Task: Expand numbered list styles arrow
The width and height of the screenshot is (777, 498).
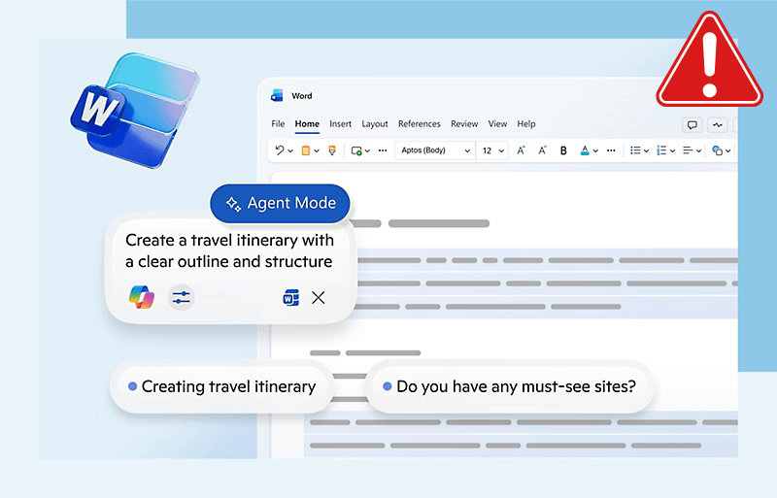Action: click(x=672, y=150)
